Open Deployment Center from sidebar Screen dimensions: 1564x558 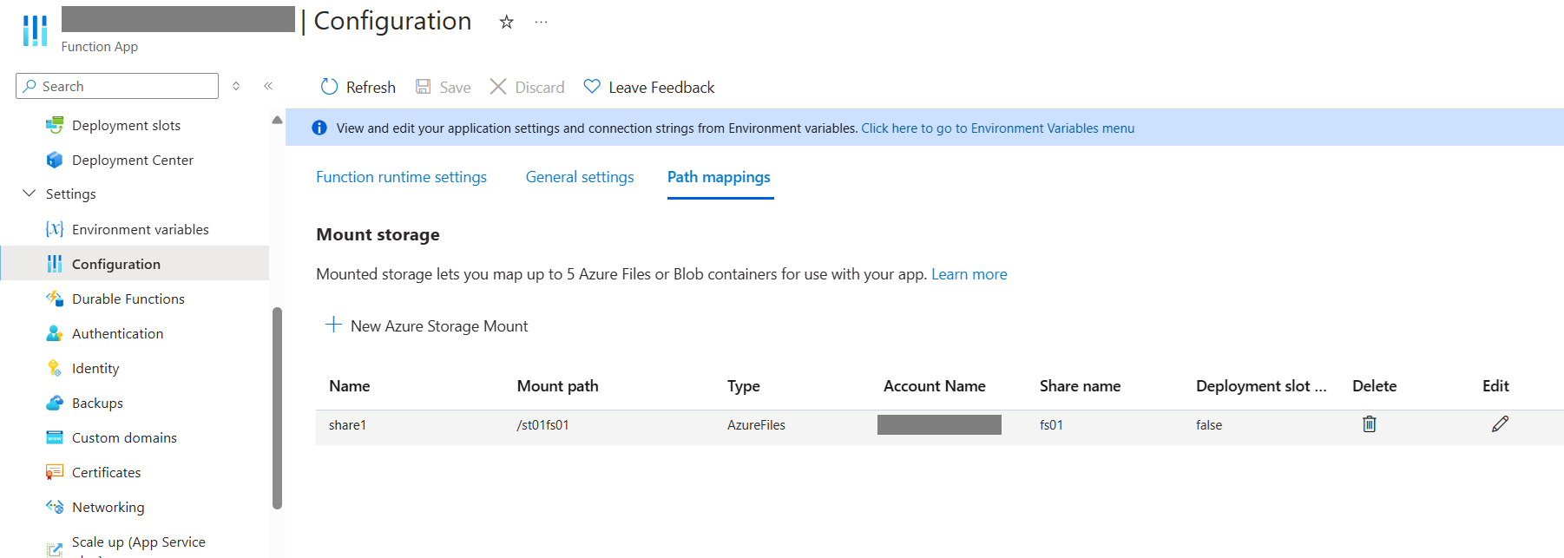coord(132,161)
